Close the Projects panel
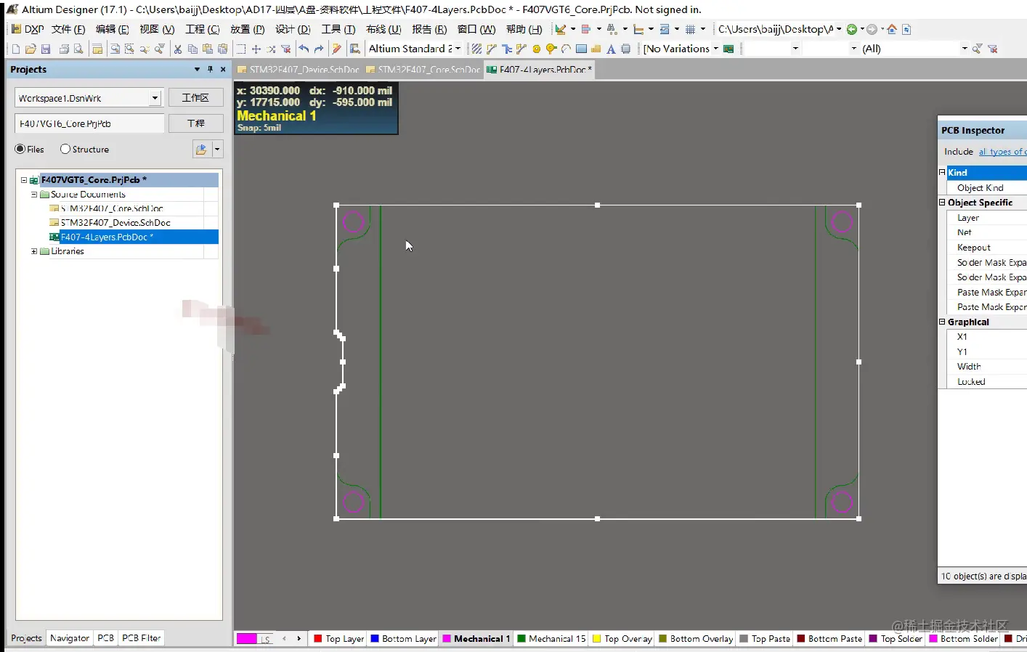 tap(223, 69)
